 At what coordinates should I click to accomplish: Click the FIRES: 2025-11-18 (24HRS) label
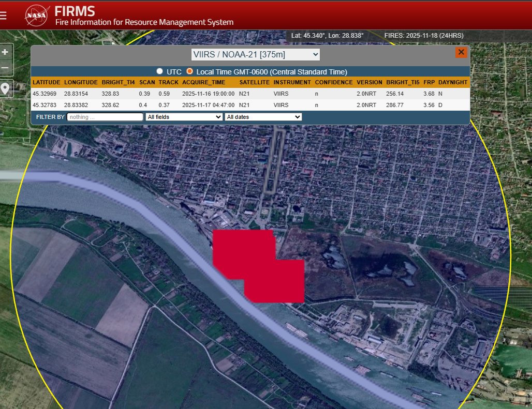pos(424,36)
